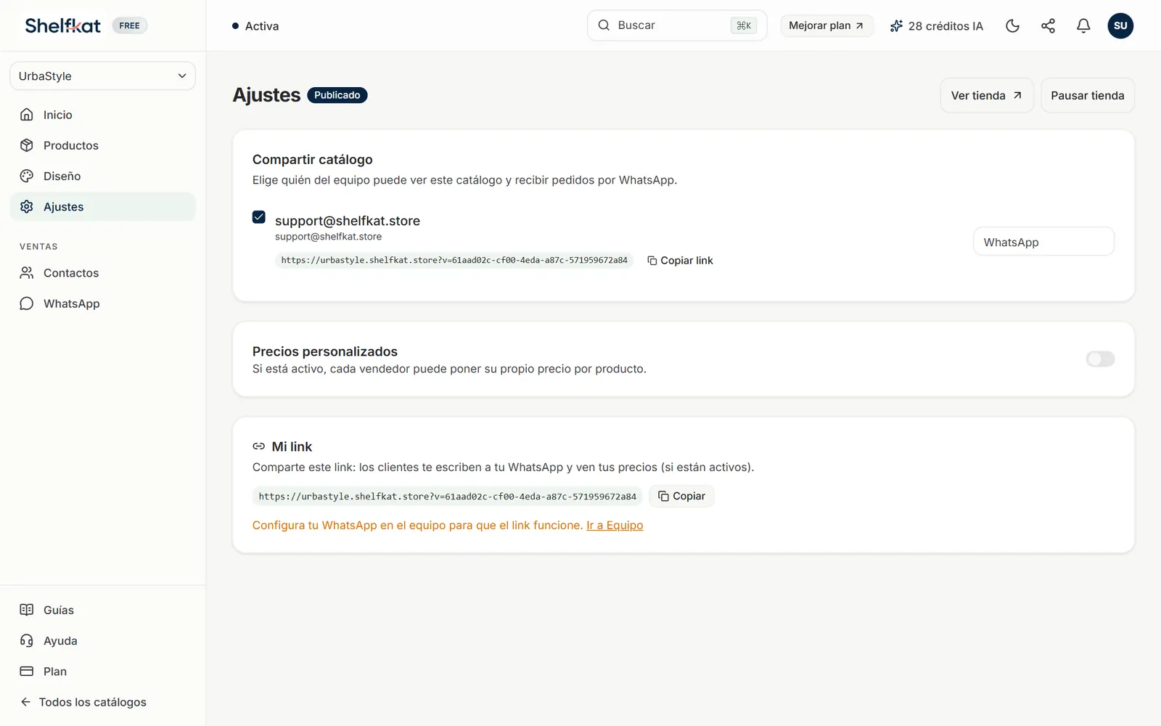The height and width of the screenshot is (726, 1161).
Task: Expand the UrbaStyle catalog dropdown
Action: (x=102, y=76)
